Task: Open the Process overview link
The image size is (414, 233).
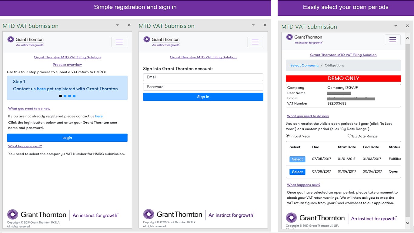Action: 67,65
